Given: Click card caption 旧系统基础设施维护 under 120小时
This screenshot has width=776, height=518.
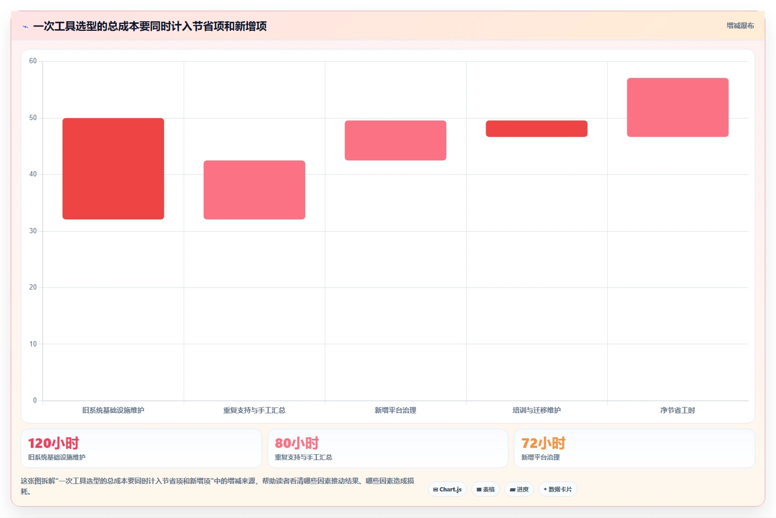Looking at the screenshot, I should 57,457.
